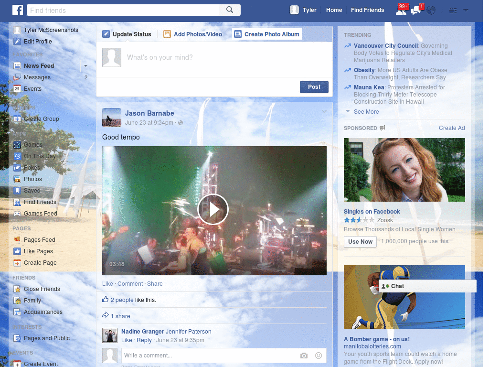
Task: Click the Pages Feed icon
Action: 17,240
